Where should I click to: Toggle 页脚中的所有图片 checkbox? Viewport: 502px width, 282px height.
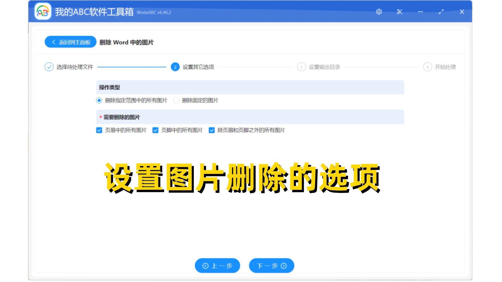click(x=156, y=130)
